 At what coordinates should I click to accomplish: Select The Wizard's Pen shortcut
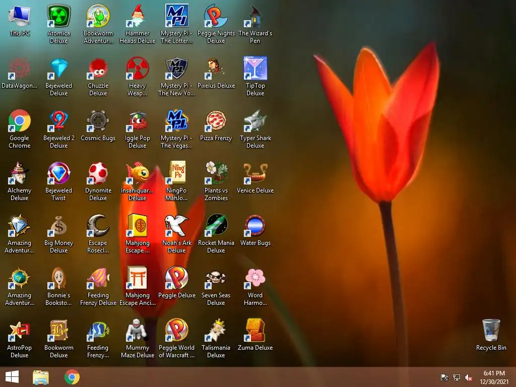coord(255,16)
